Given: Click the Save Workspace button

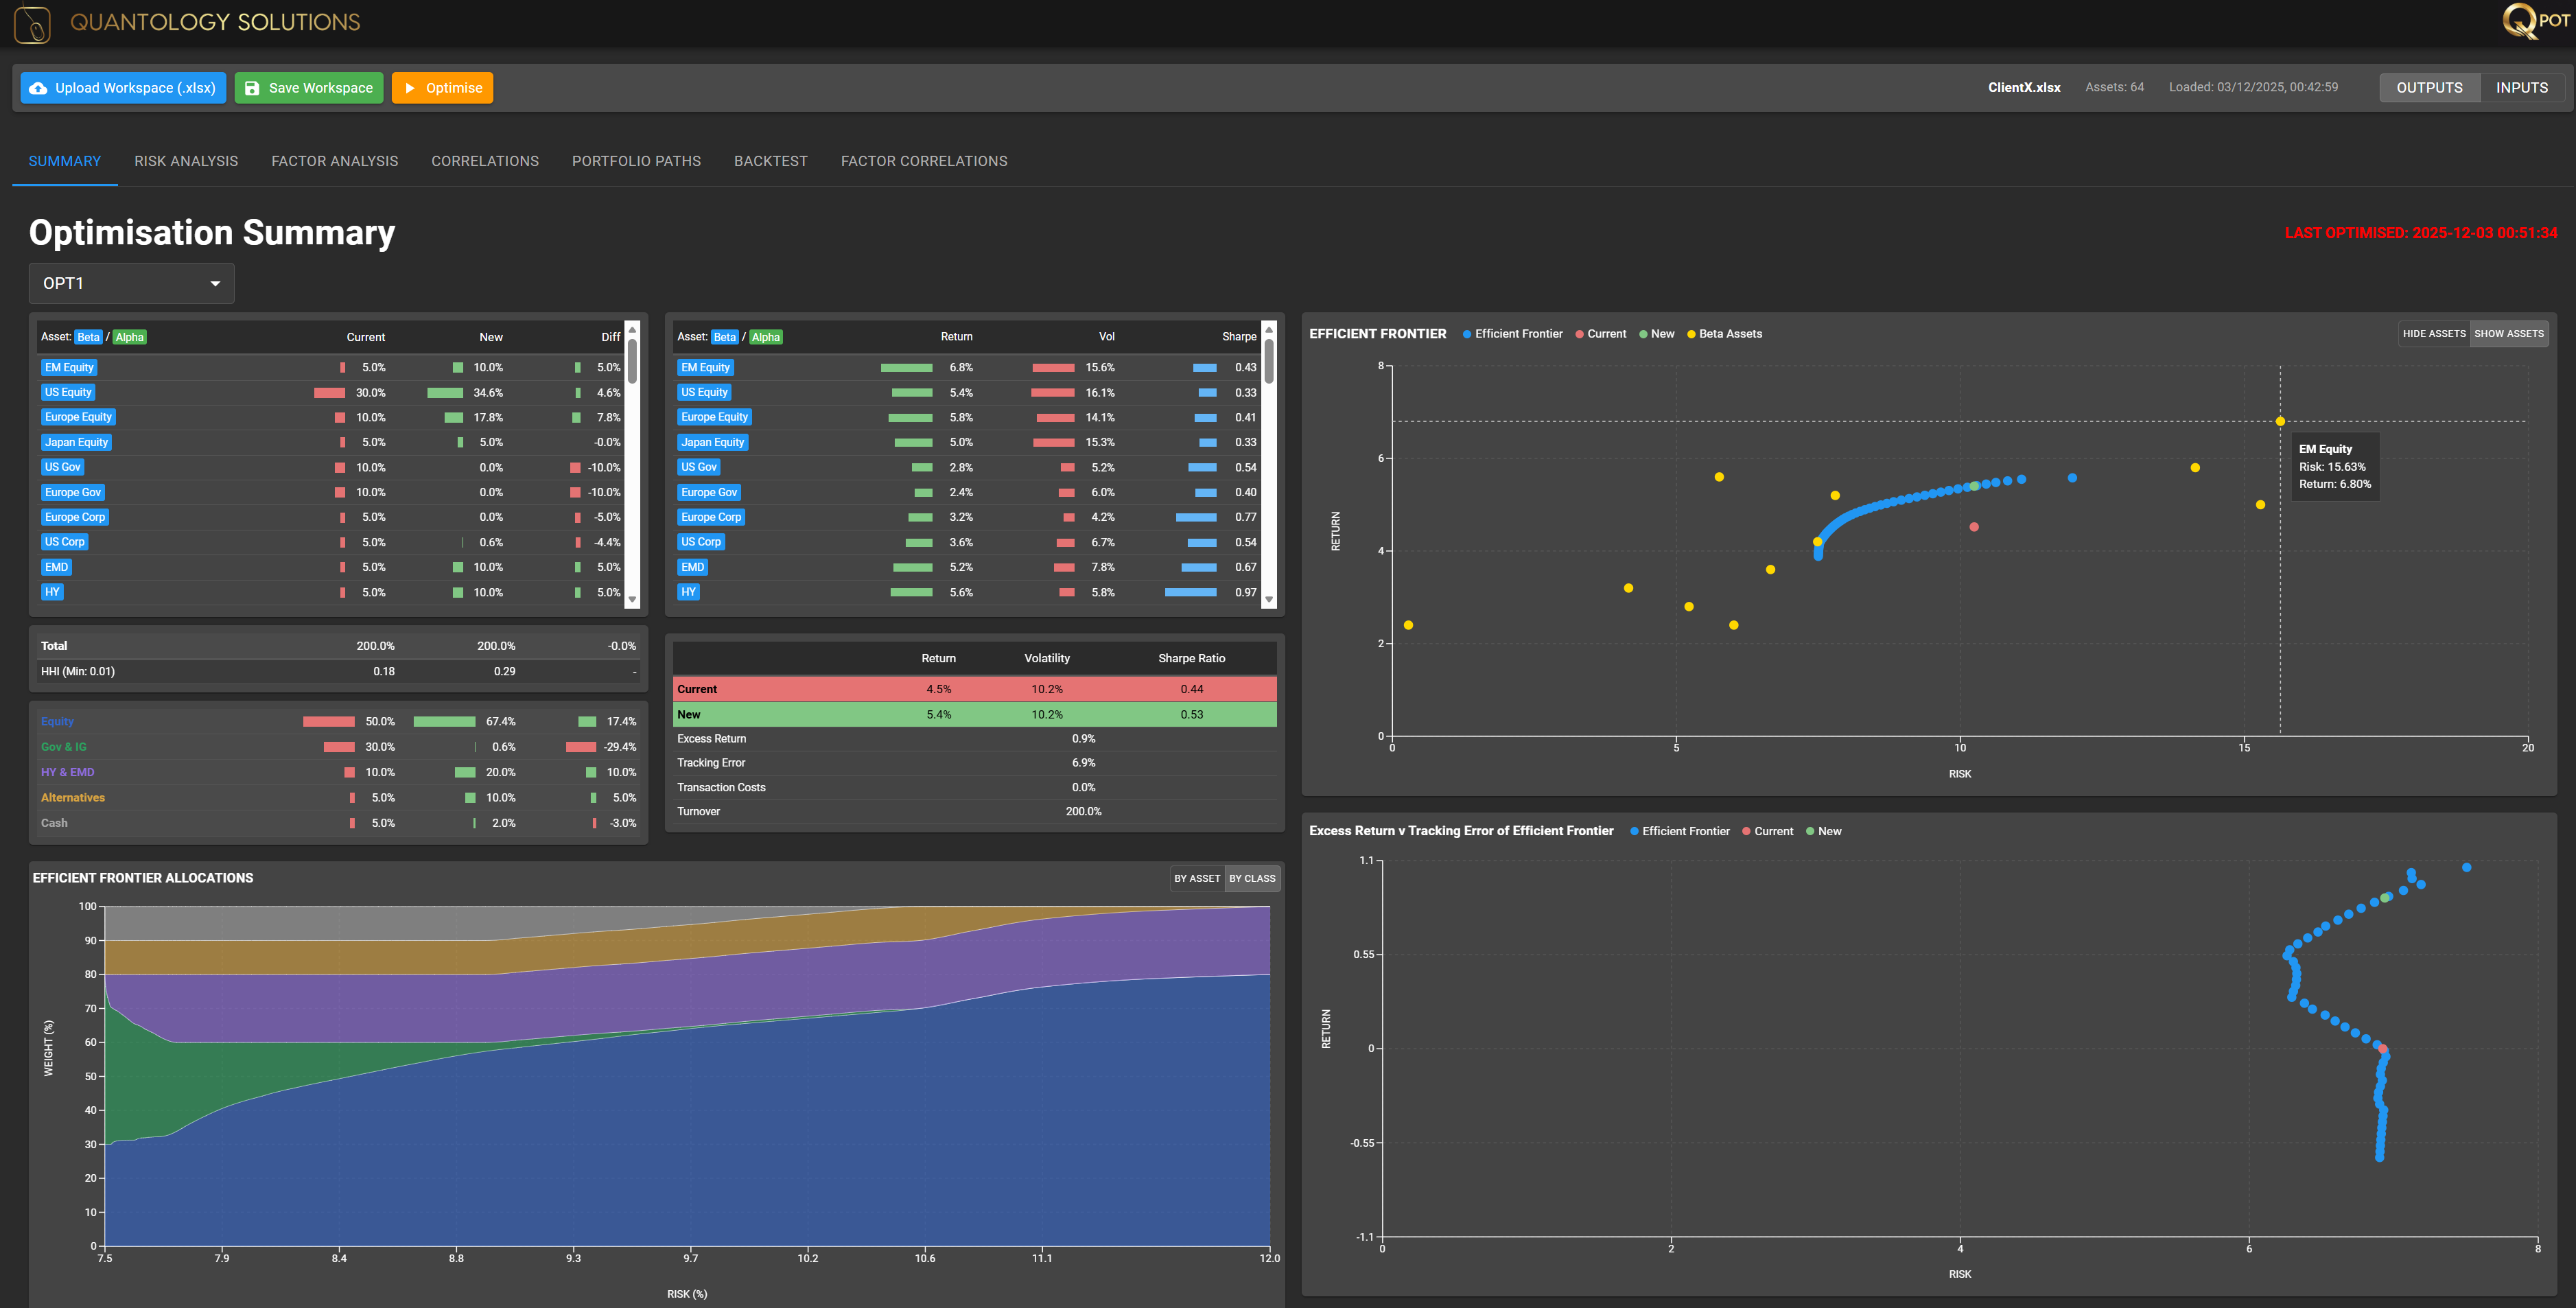Looking at the screenshot, I should pos(308,88).
